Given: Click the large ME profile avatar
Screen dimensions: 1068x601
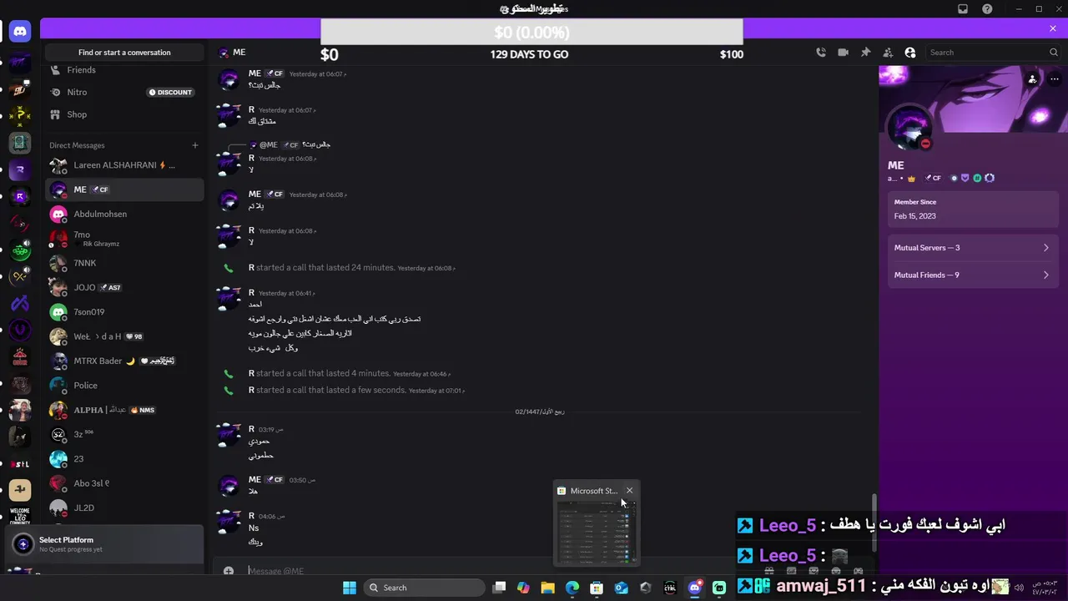Looking at the screenshot, I should coord(909,129).
